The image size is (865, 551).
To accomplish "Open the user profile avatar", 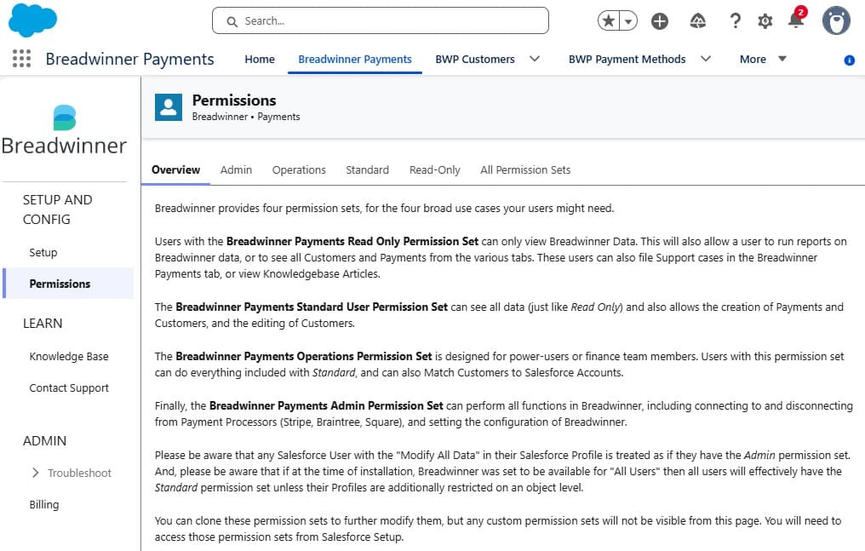I will pos(836,21).
